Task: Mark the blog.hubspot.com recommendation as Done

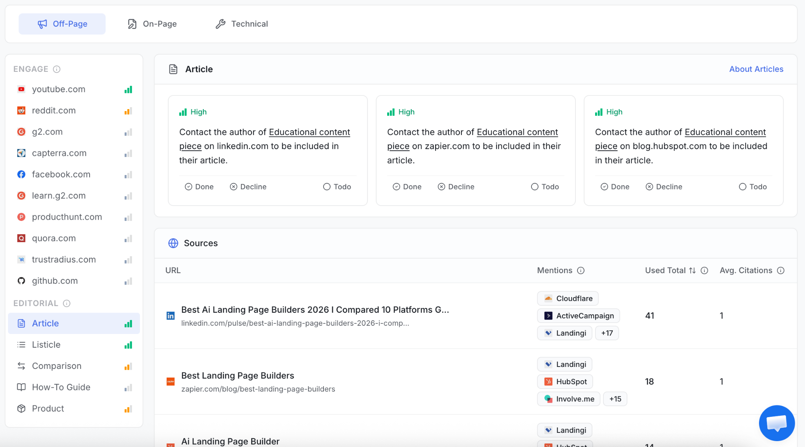Action: 615,187
